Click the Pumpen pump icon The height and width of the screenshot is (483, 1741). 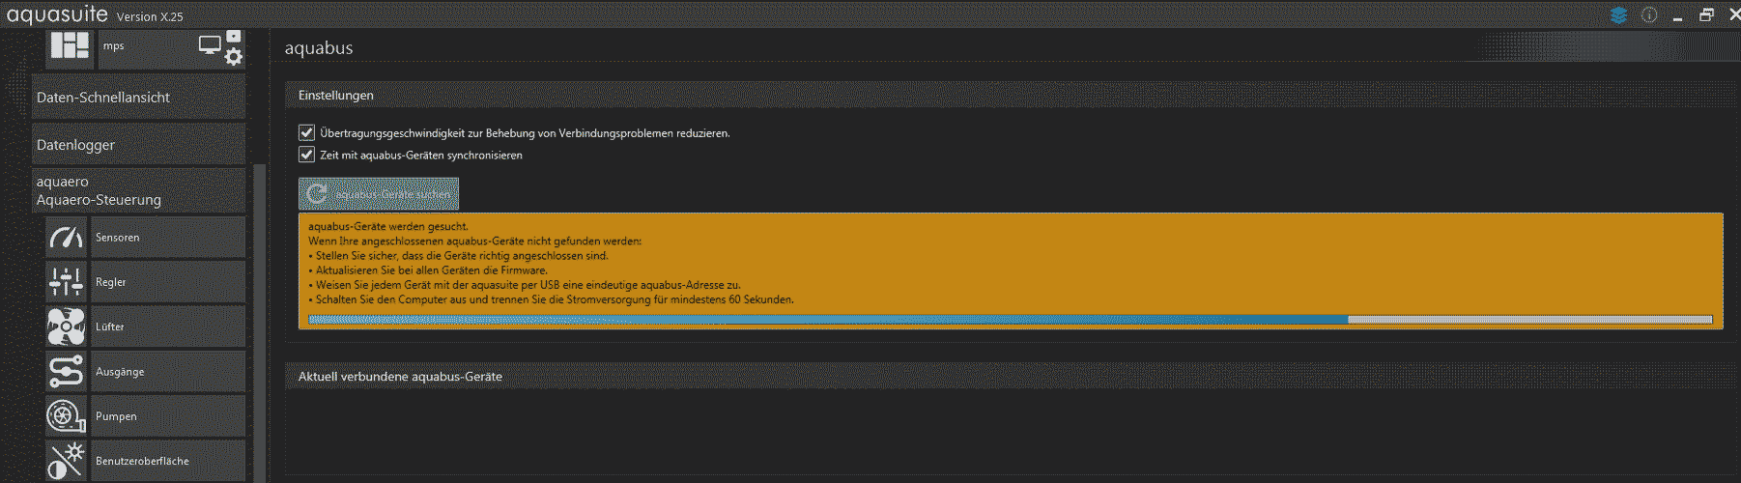click(66, 416)
